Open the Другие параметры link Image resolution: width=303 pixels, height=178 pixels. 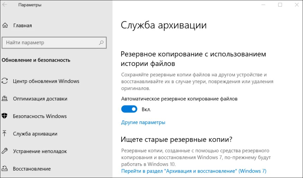click(x=143, y=122)
